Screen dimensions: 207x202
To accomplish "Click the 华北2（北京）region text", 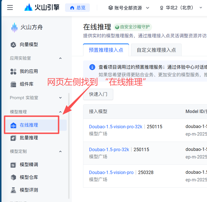I will tap(179, 8).
